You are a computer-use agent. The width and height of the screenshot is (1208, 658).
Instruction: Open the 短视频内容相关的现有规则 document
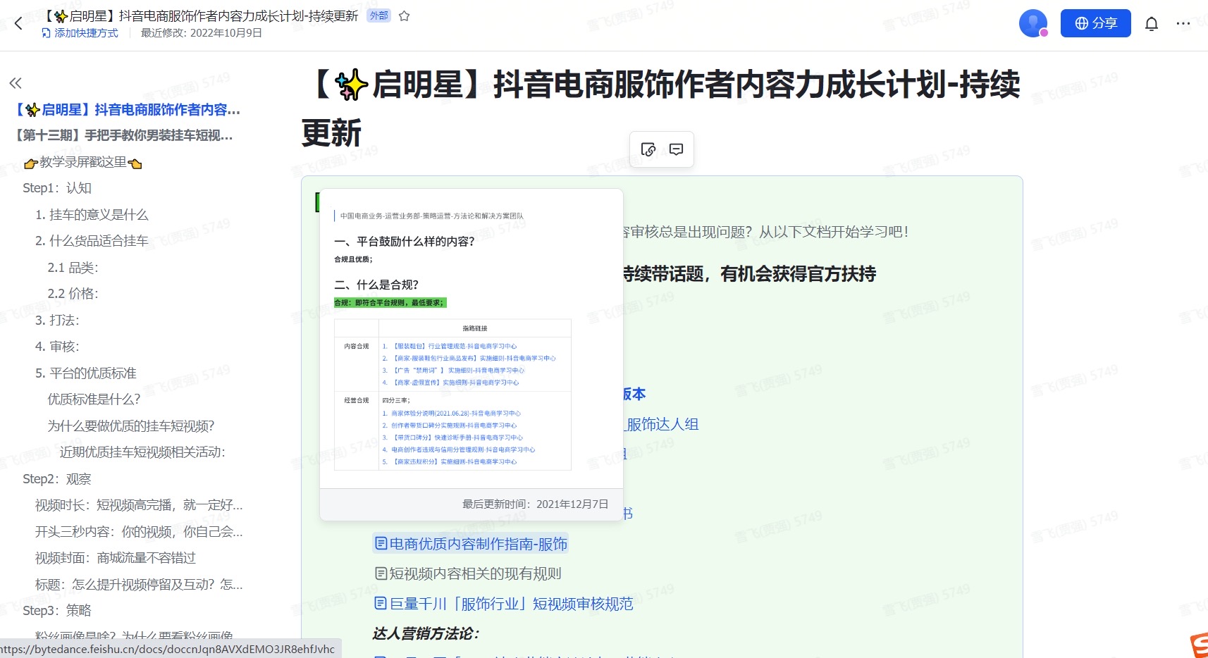coord(468,573)
